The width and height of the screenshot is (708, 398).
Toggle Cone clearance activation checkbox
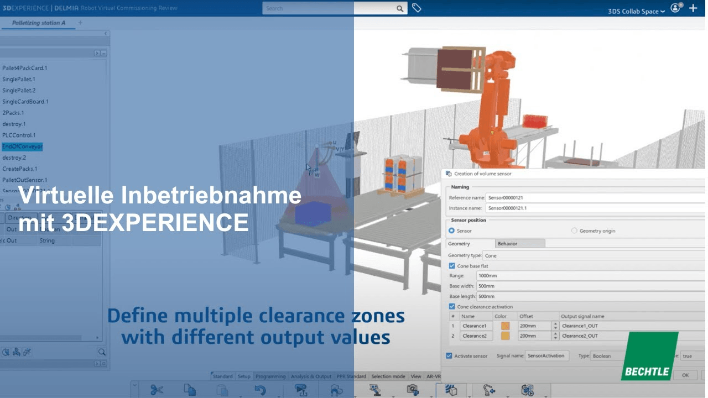coord(452,306)
